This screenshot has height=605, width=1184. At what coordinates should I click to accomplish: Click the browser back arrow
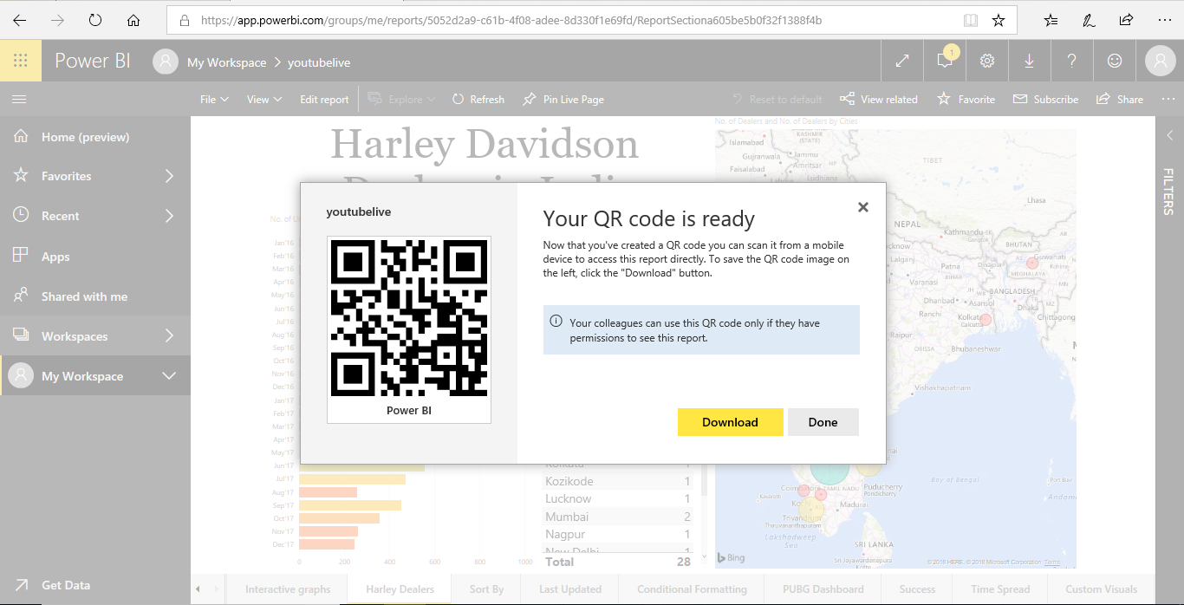(19, 20)
